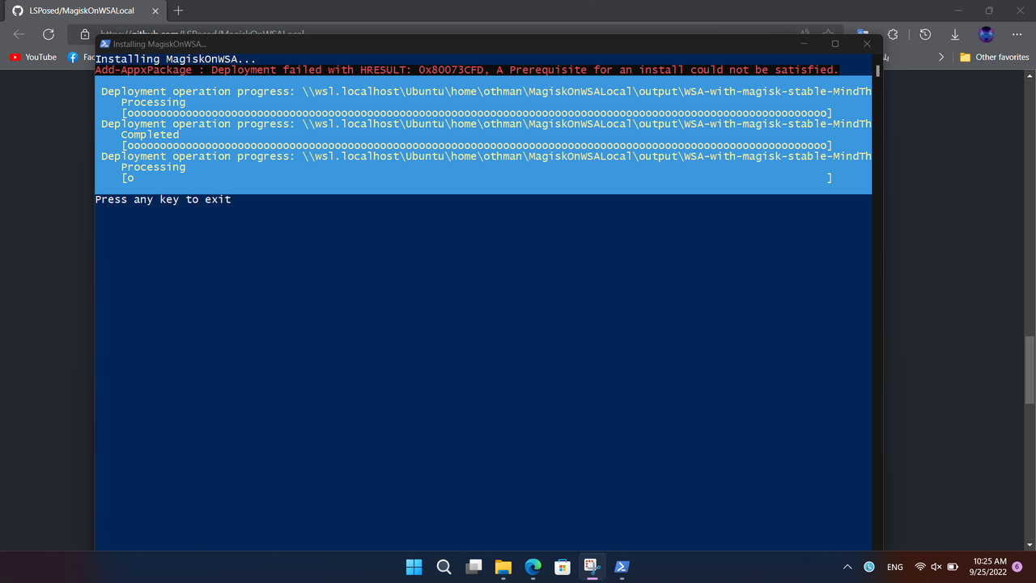This screenshot has height=583, width=1036.
Task: Open File Explorer from the taskbar
Action: point(503,567)
